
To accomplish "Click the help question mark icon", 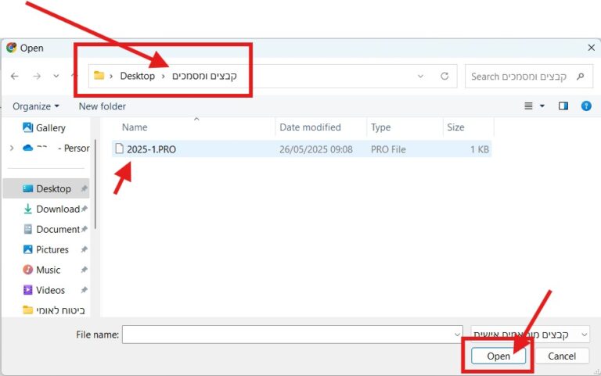I will coord(586,106).
